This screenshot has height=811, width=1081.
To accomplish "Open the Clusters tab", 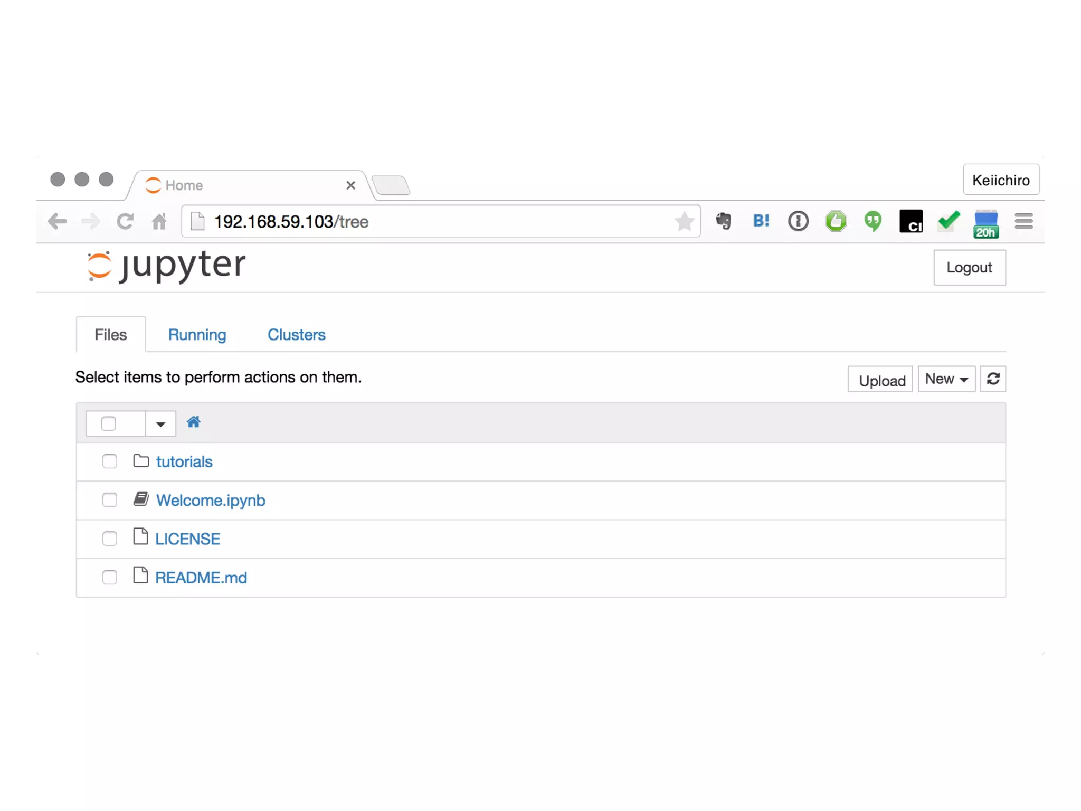I will 296,335.
